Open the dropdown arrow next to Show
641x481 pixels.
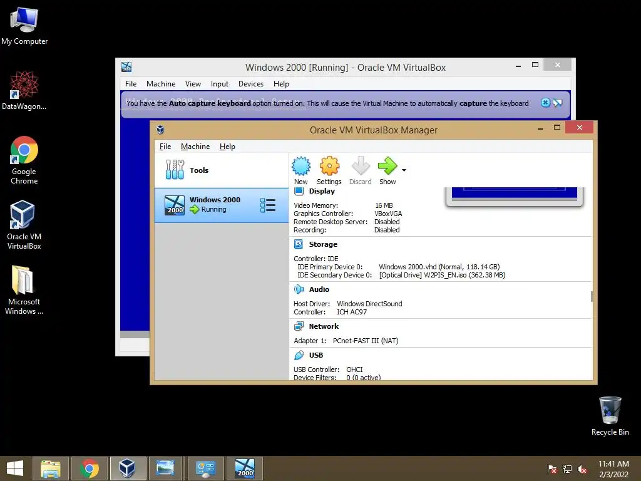pyautogui.click(x=404, y=170)
